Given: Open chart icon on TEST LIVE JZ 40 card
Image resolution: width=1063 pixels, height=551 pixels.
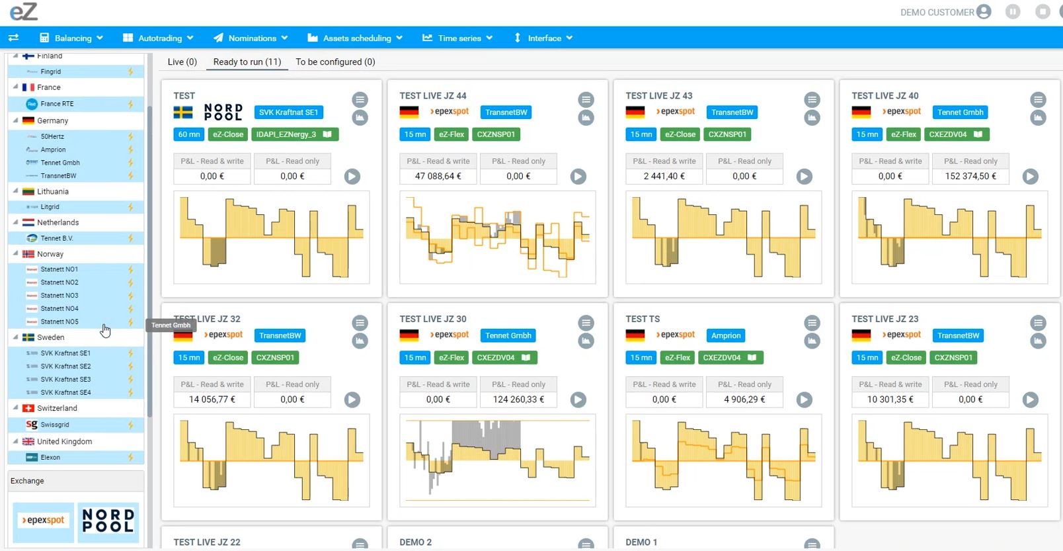Looking at the screenshot, I should [1038, 118].
